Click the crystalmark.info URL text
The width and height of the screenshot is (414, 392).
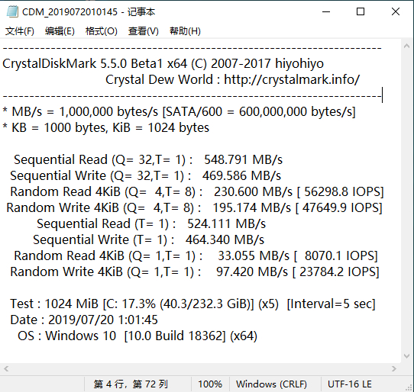(292, 79)
